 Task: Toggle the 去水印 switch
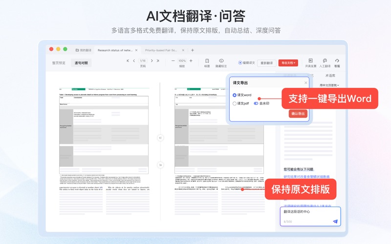click(x=256, y=103)
